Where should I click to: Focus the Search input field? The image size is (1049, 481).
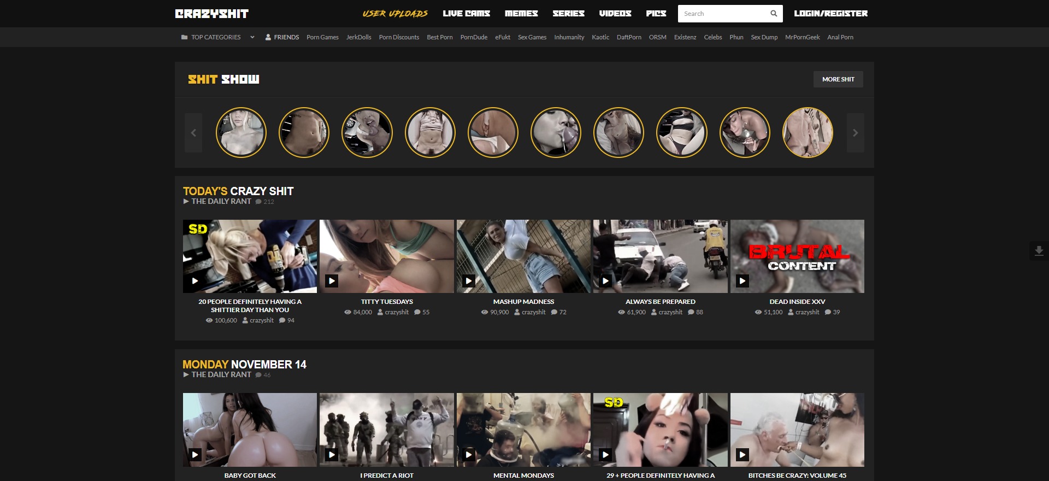point(722,14)
